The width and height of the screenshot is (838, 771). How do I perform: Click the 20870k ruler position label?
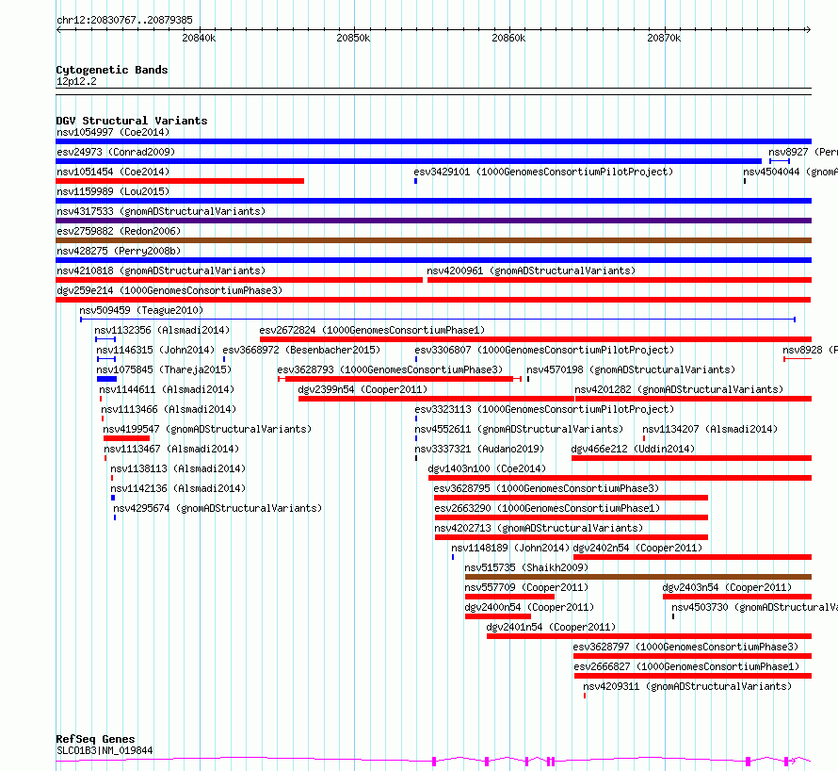[x=664, y=38]
